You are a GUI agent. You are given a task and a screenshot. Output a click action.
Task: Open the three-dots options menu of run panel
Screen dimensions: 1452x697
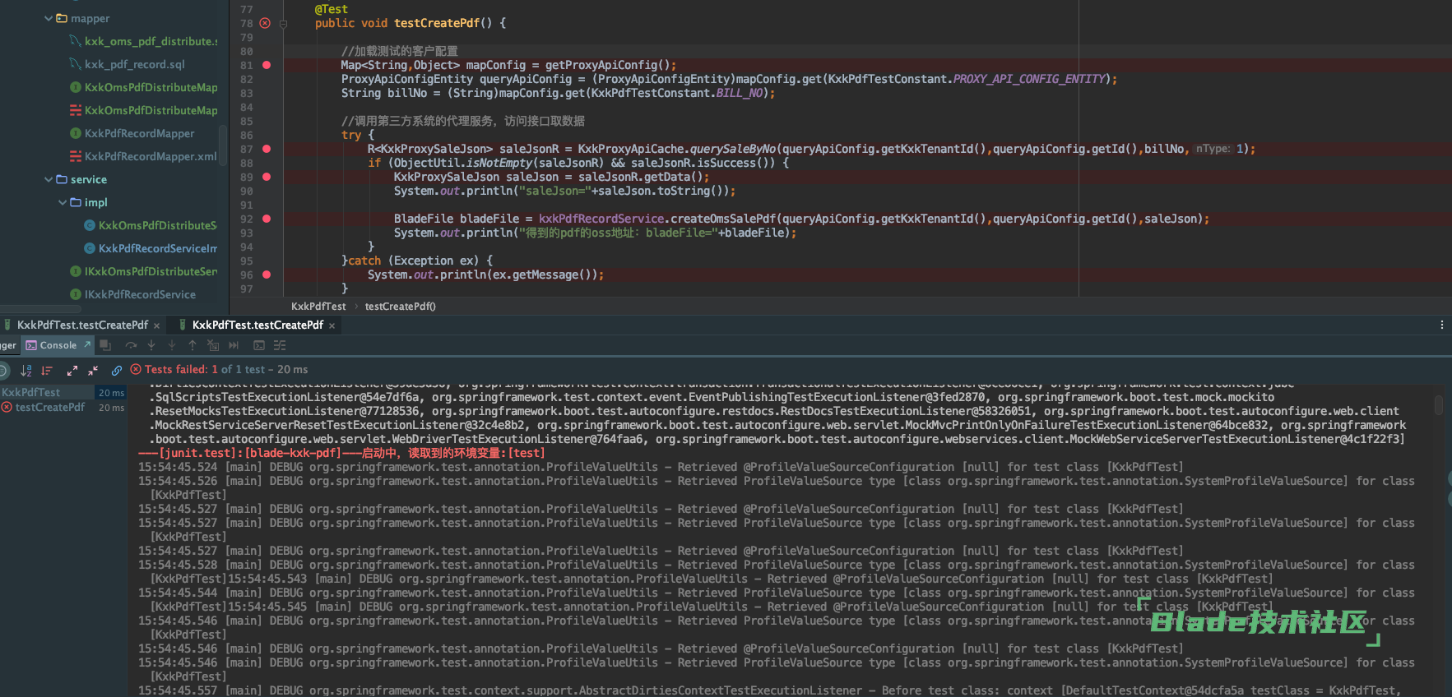(1442, 325)
